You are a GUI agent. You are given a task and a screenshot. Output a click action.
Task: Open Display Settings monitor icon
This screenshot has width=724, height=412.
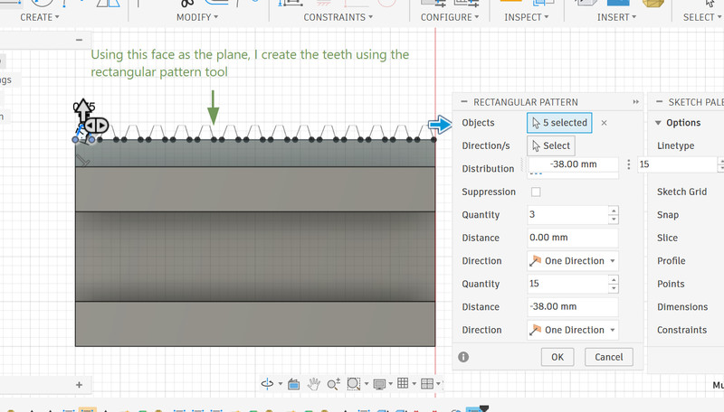click(379, 383)
